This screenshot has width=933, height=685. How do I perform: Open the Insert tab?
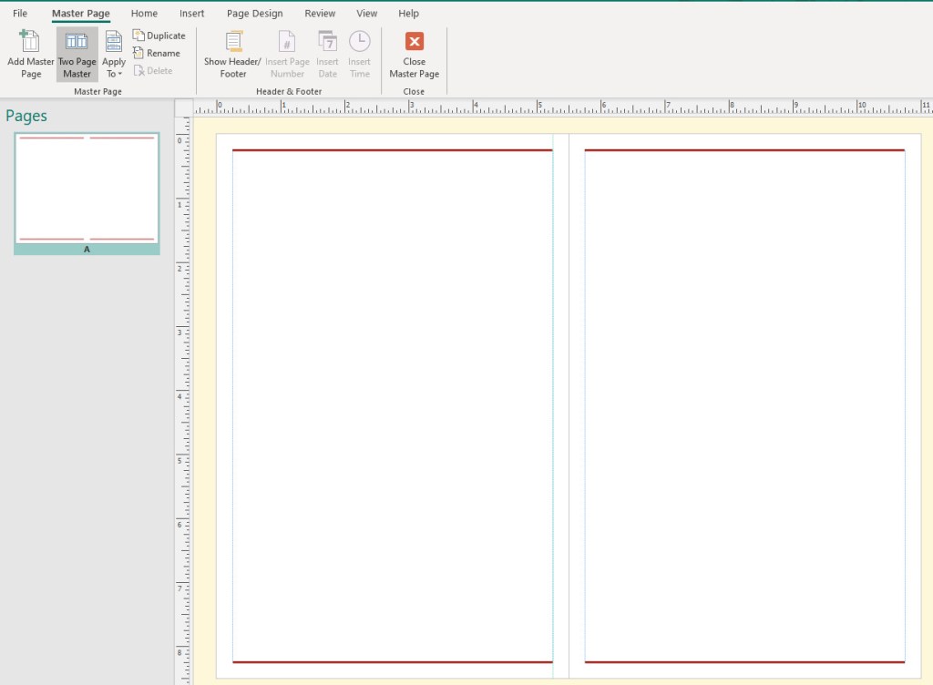coord(192,14)
